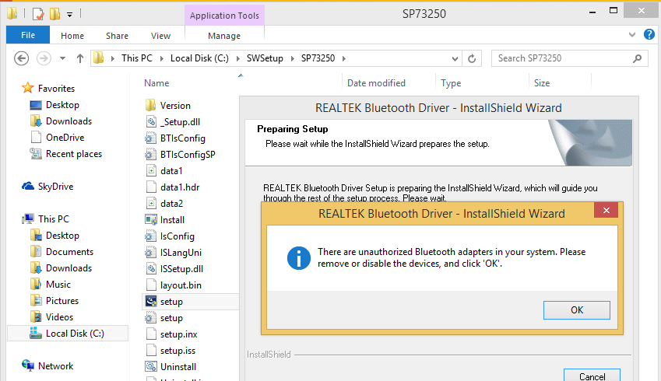This screenshot has width=661, height=381.
Task: Expand the chevron after SWSetup breadcrumb
Action: click(x=292, y=58)
